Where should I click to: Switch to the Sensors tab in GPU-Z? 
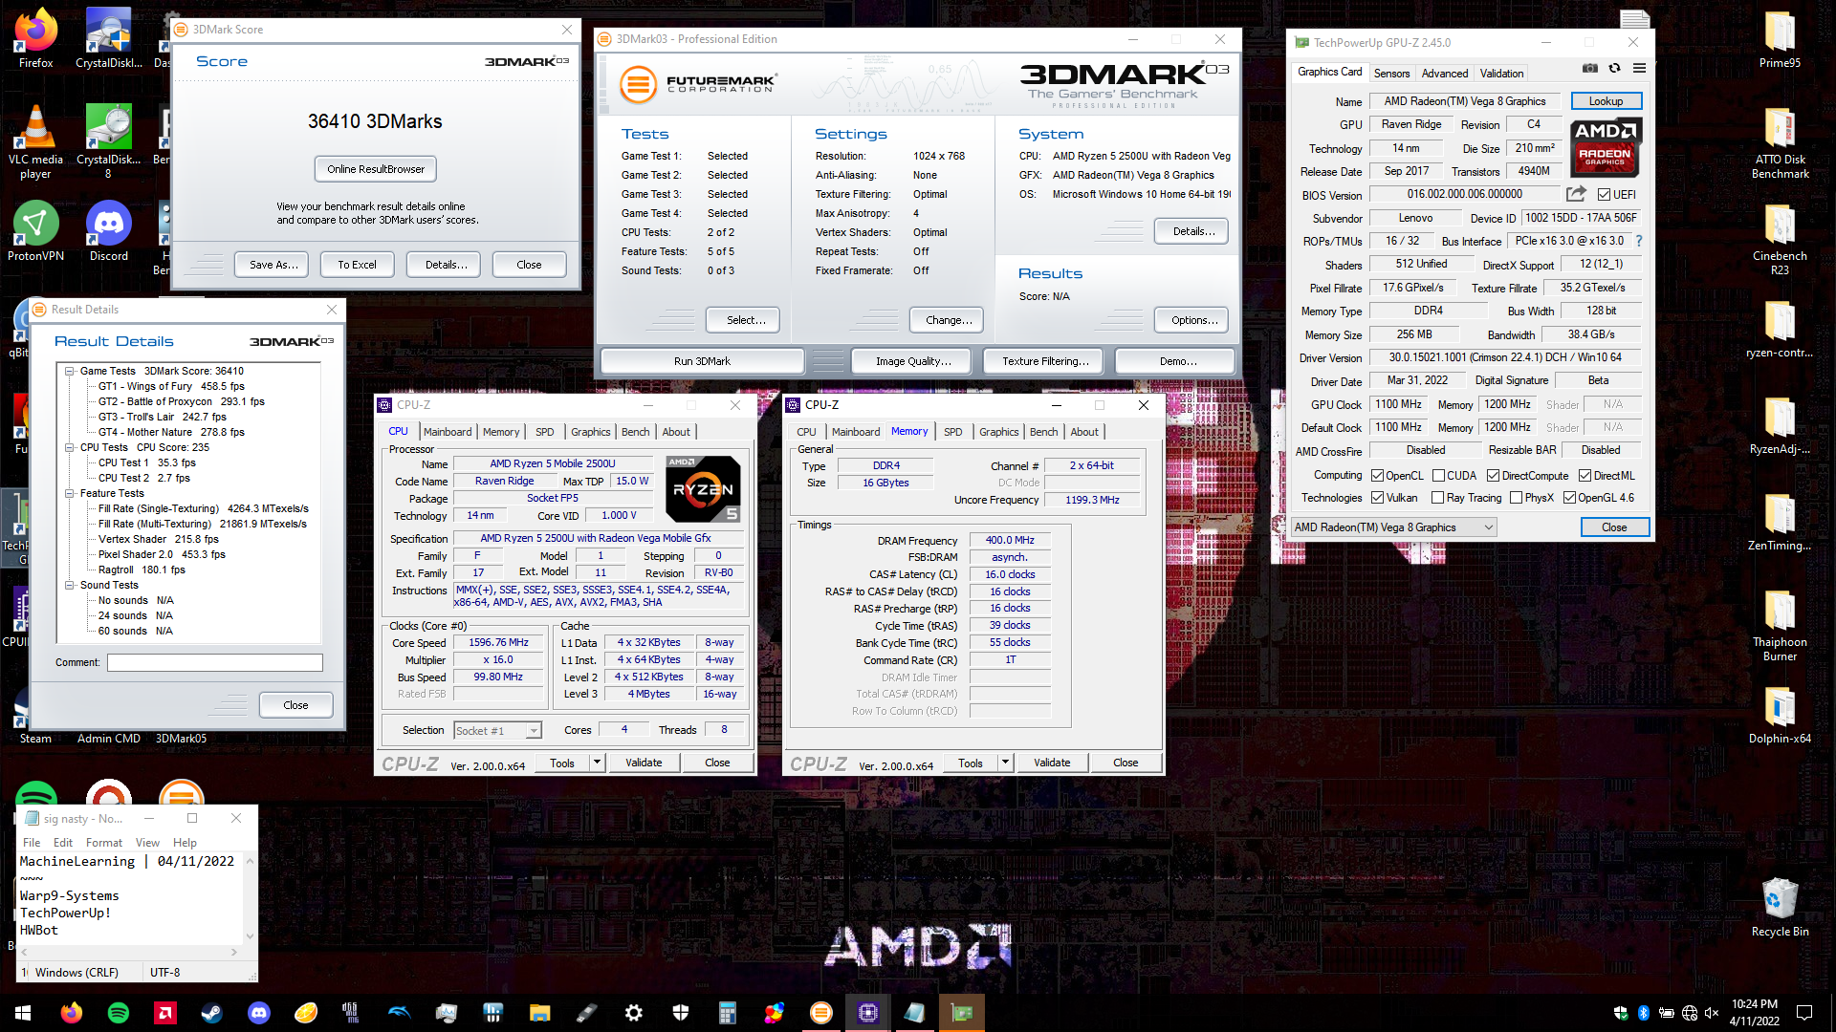click(1391, 74)
